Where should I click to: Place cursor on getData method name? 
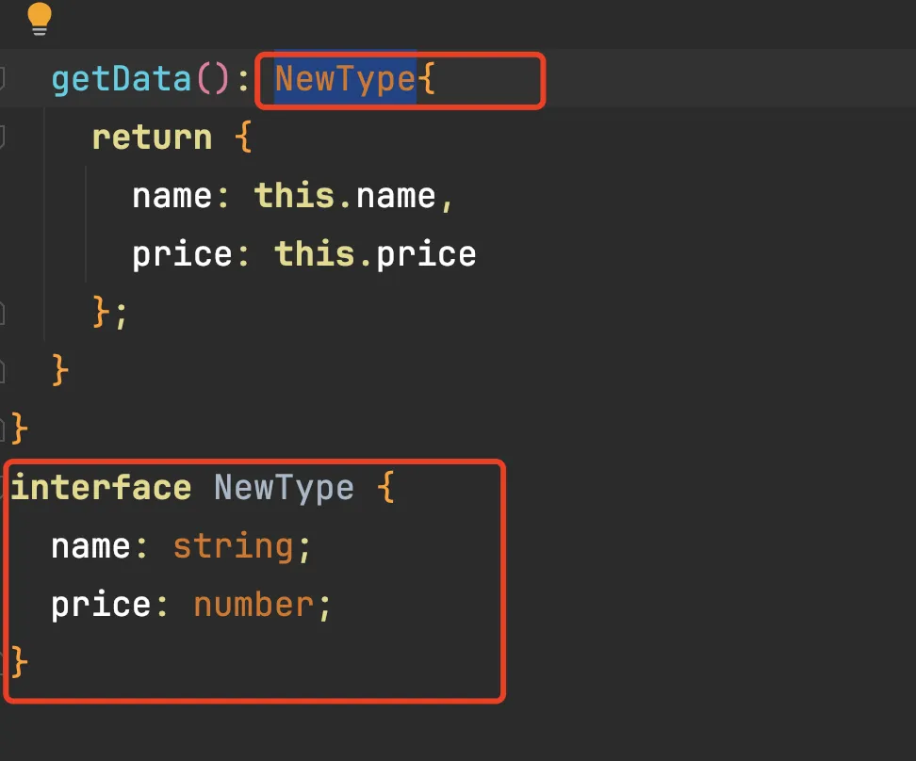121,79
